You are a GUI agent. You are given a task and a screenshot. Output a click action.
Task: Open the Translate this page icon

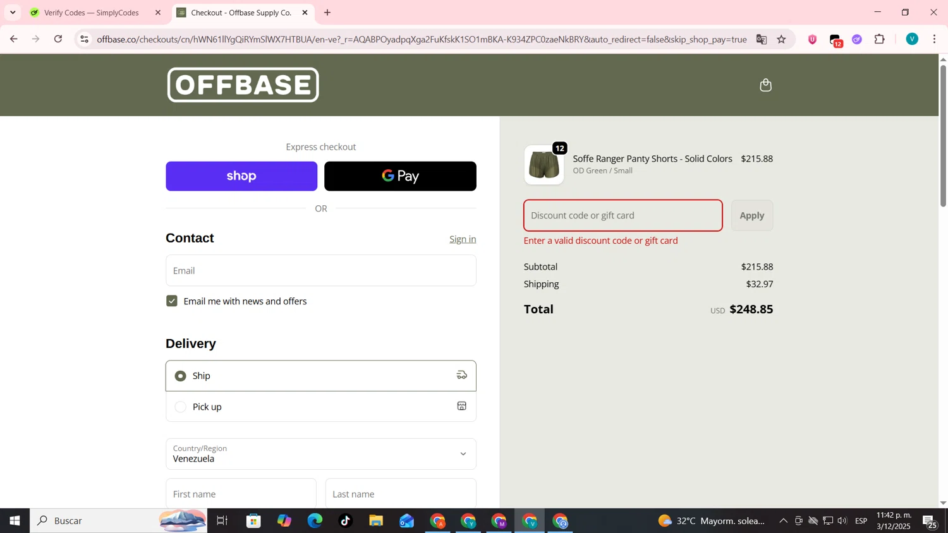tap(762, 39)
